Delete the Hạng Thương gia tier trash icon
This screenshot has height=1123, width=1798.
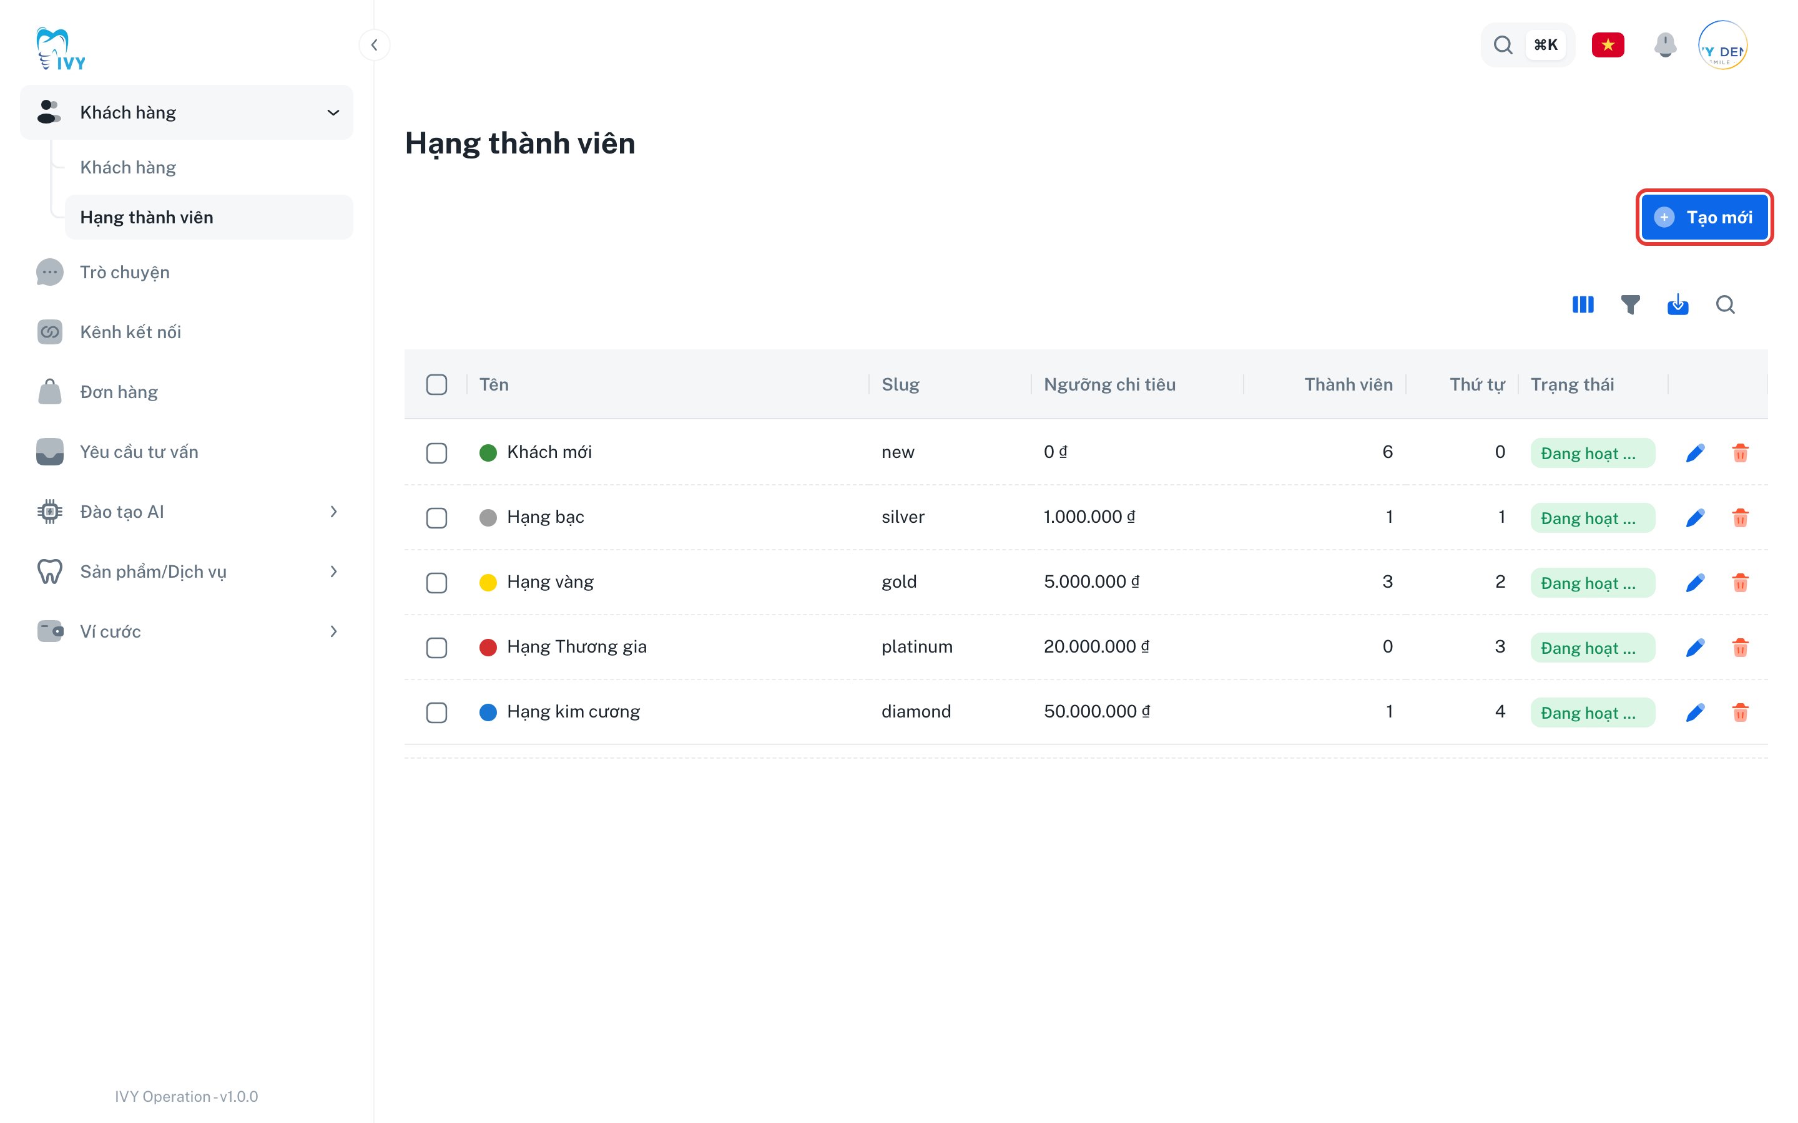(x=1740, y=648)
